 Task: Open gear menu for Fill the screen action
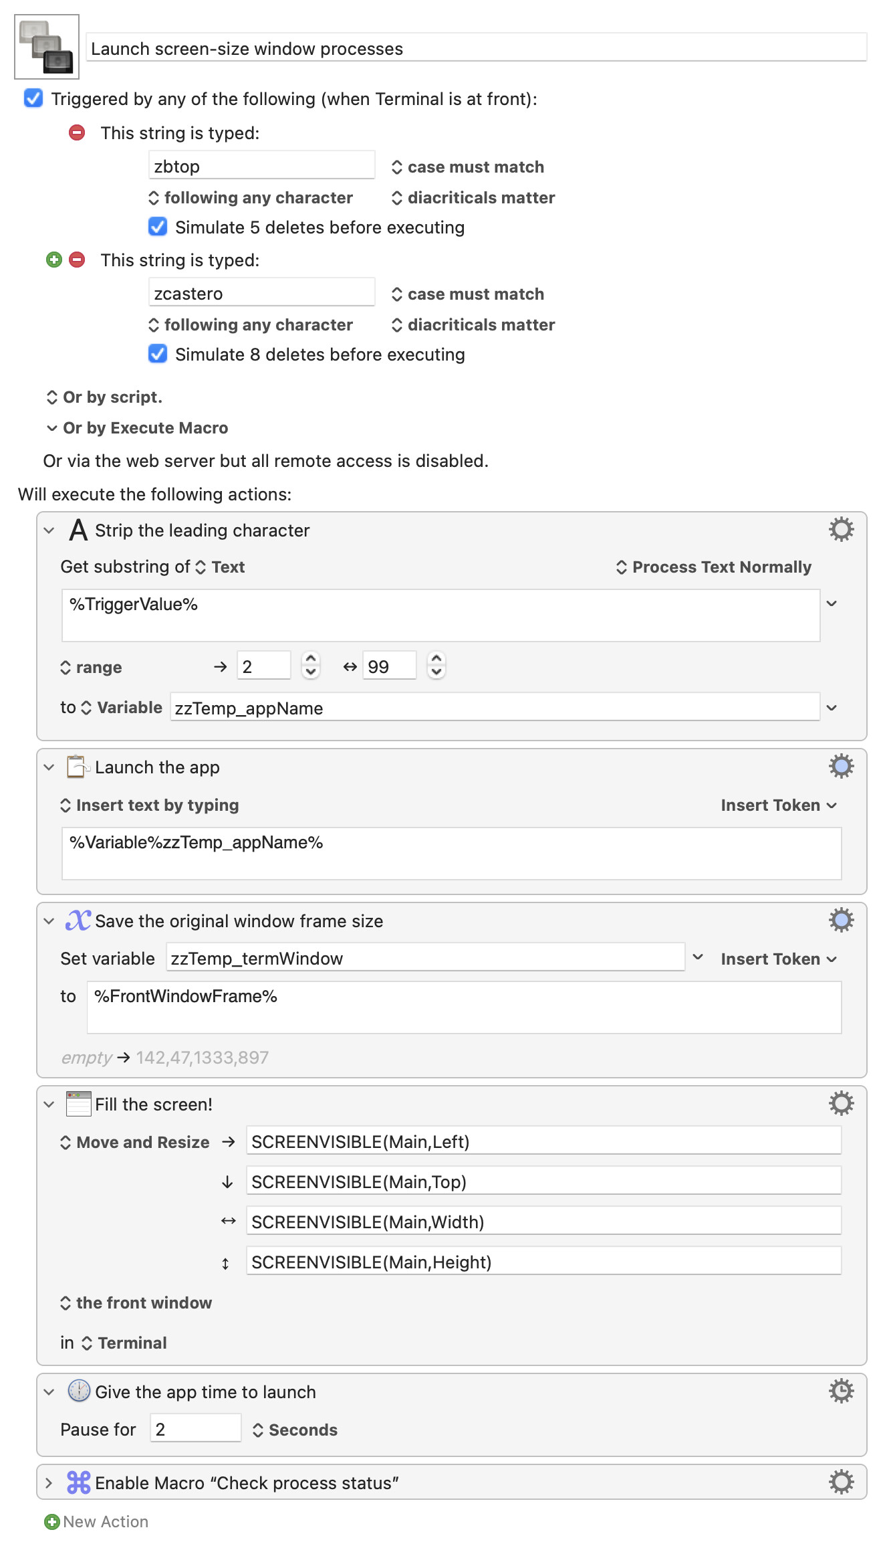pyautogui.click(x=841, y=1103)
